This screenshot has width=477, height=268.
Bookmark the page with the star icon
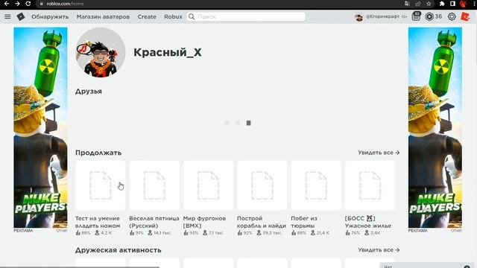[429, 4]
